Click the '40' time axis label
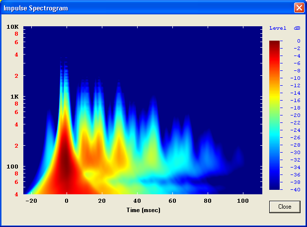The width and height of the screenshot is (307, 227). tap(137, 201)
